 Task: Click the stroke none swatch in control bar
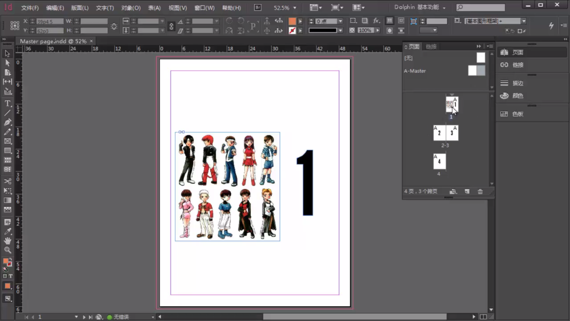[292, 31]
